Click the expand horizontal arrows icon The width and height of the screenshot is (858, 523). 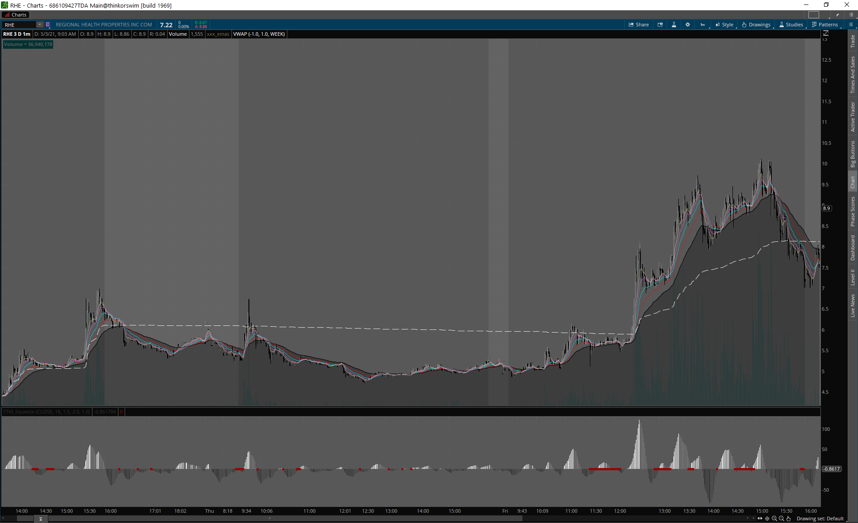(760, 519)
